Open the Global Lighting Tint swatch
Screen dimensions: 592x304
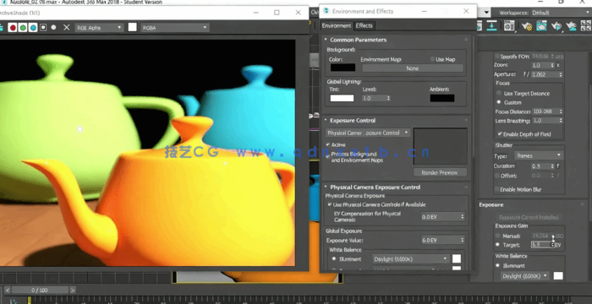coord(342,98)
